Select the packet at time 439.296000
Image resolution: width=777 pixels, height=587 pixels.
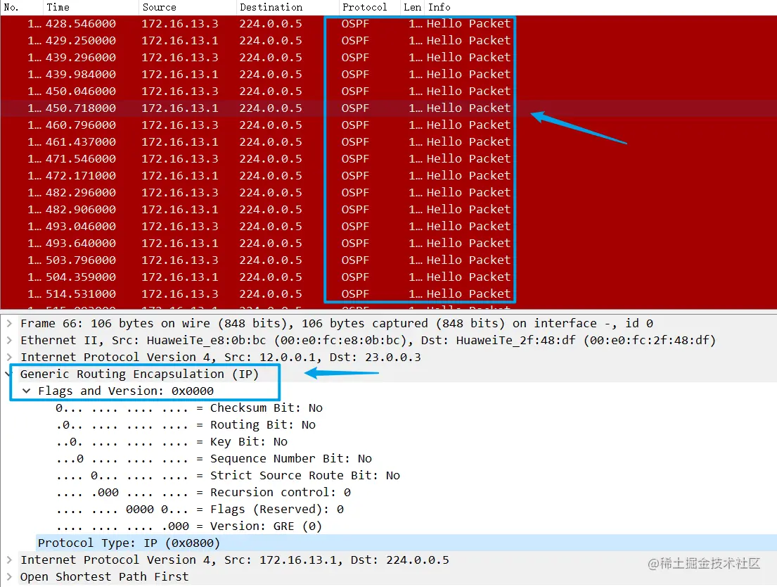click(388, 58)
